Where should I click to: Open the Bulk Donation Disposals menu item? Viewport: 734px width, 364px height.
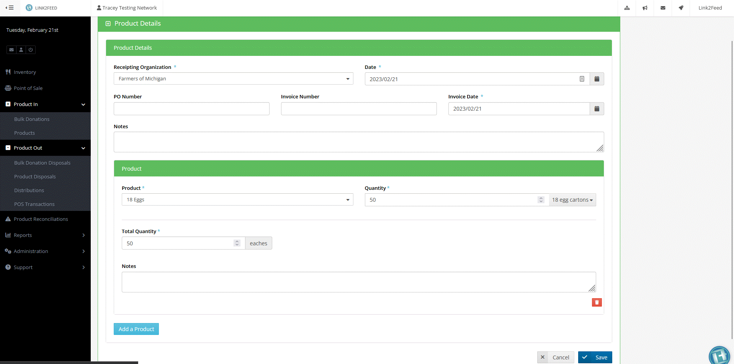pos(42,163)
